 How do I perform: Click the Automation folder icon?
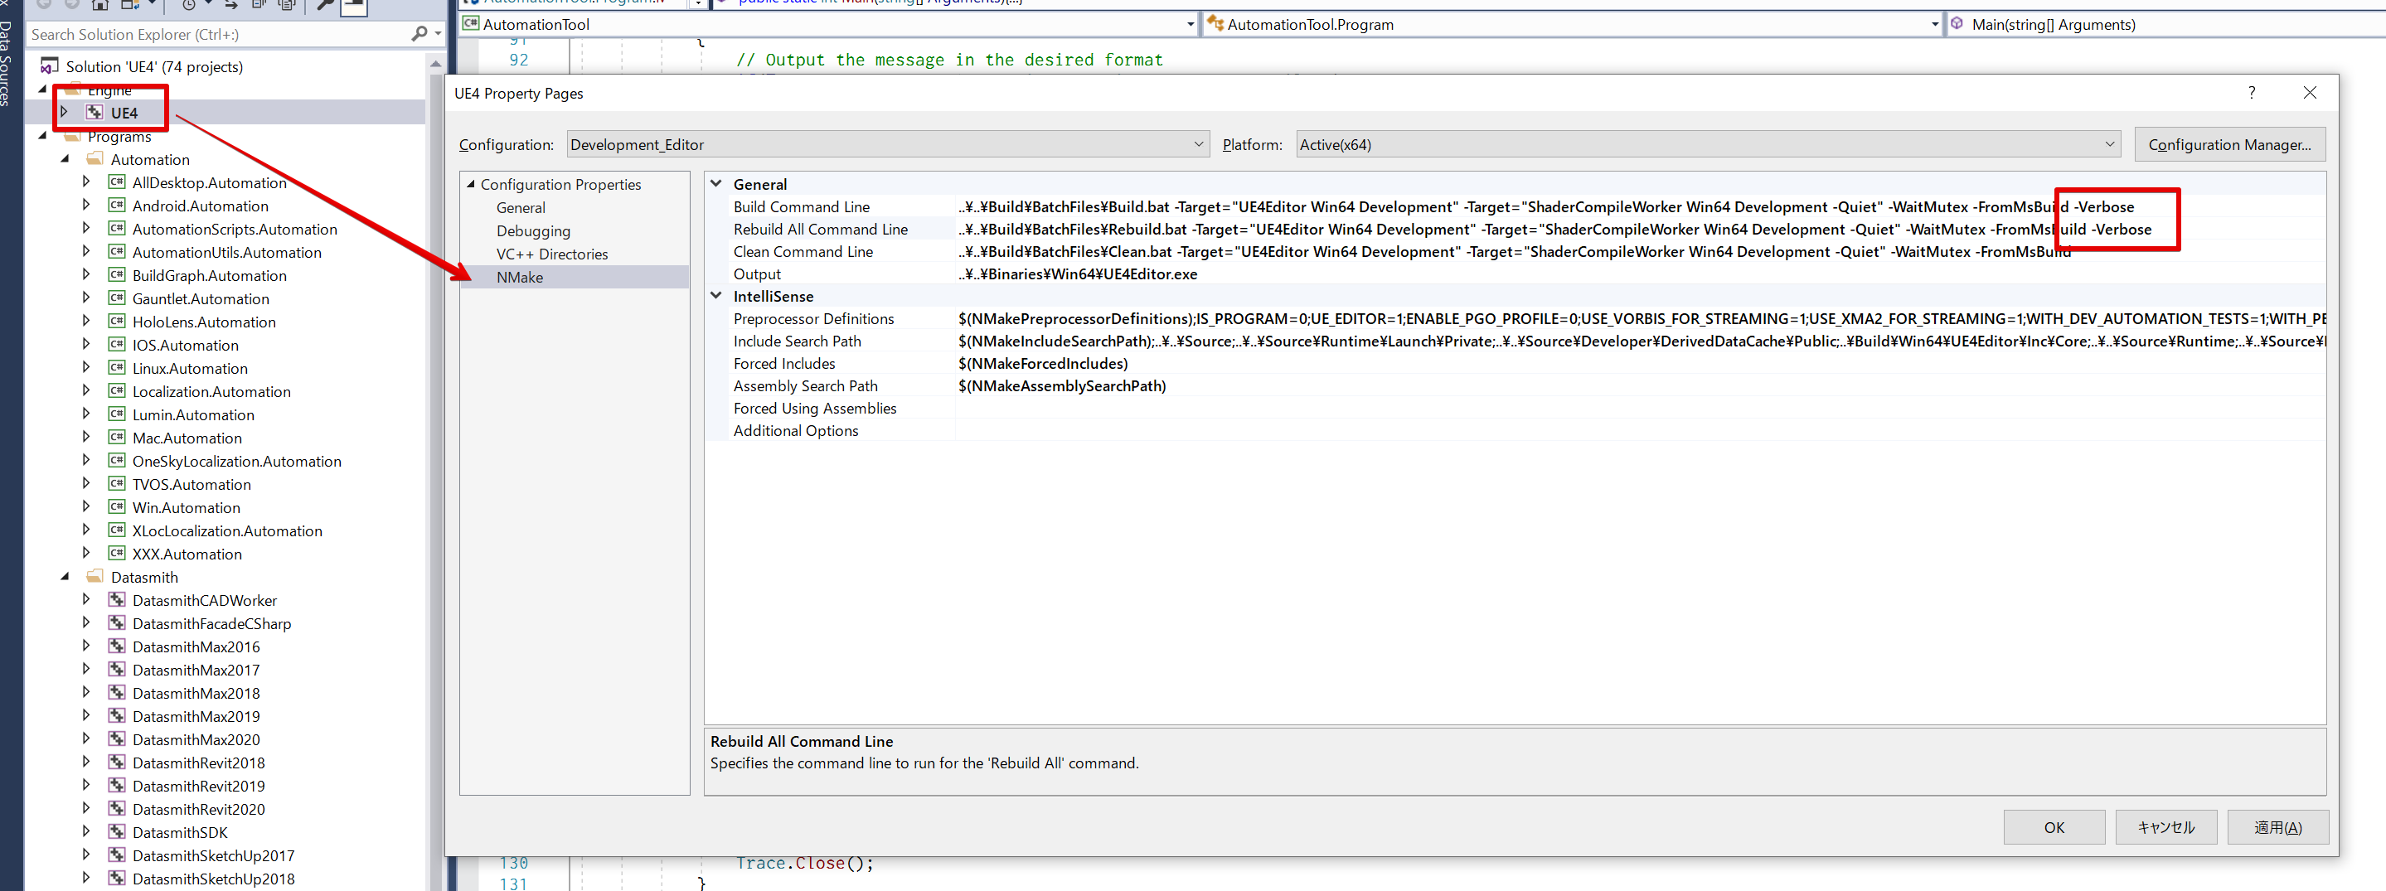point(95,159)
